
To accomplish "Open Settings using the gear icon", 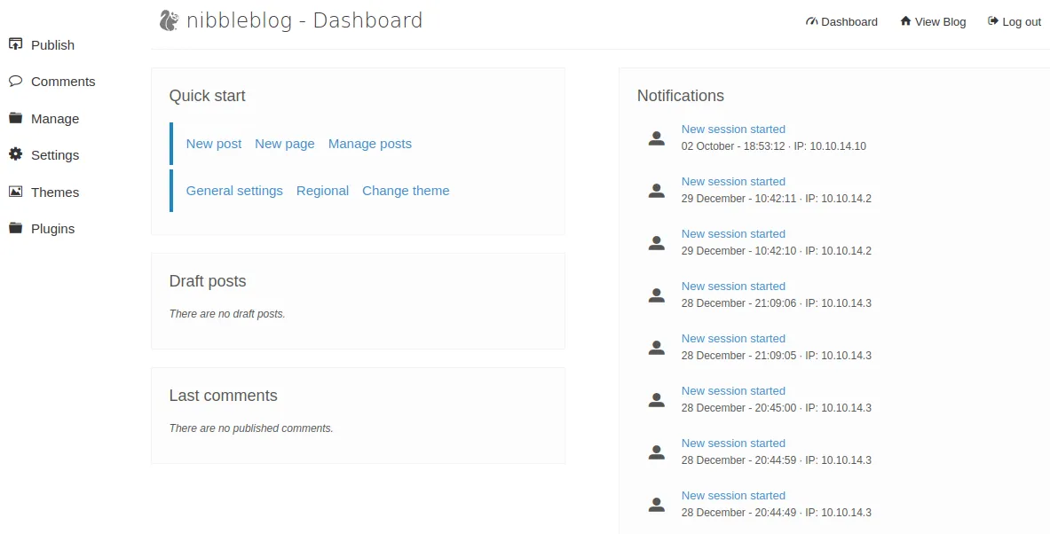I will point(15,154).
